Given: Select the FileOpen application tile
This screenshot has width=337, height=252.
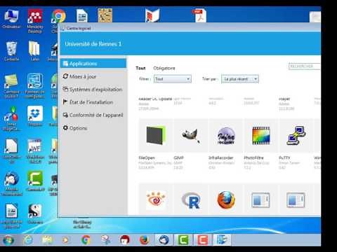Looking at the screenshot, I should pos(156,136).
